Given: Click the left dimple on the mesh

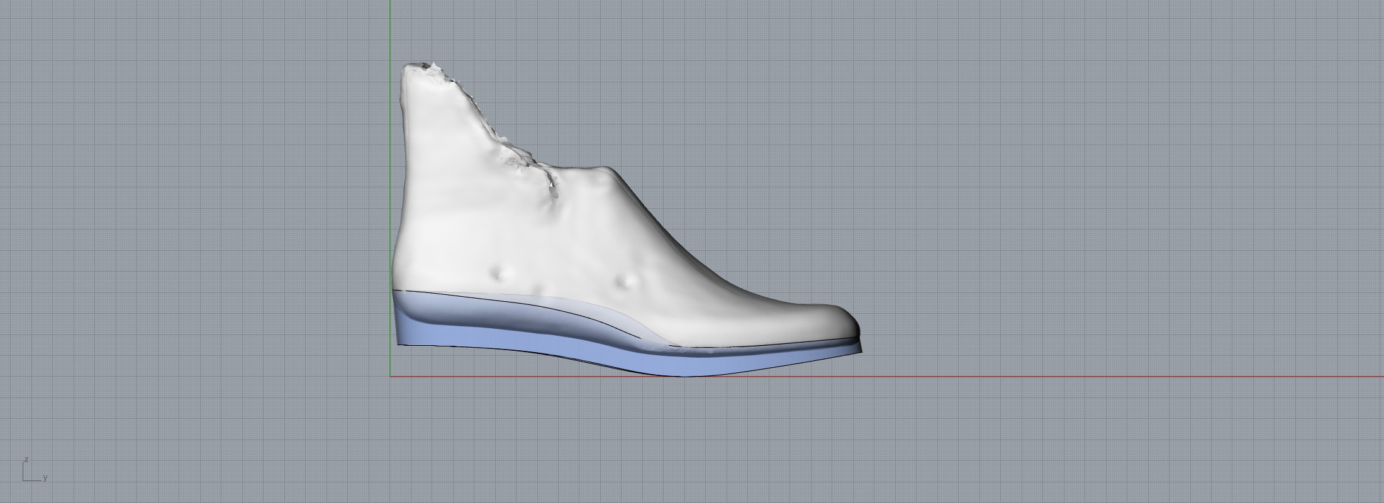Looking at the screenshot, I should click(x=500, y=274).
